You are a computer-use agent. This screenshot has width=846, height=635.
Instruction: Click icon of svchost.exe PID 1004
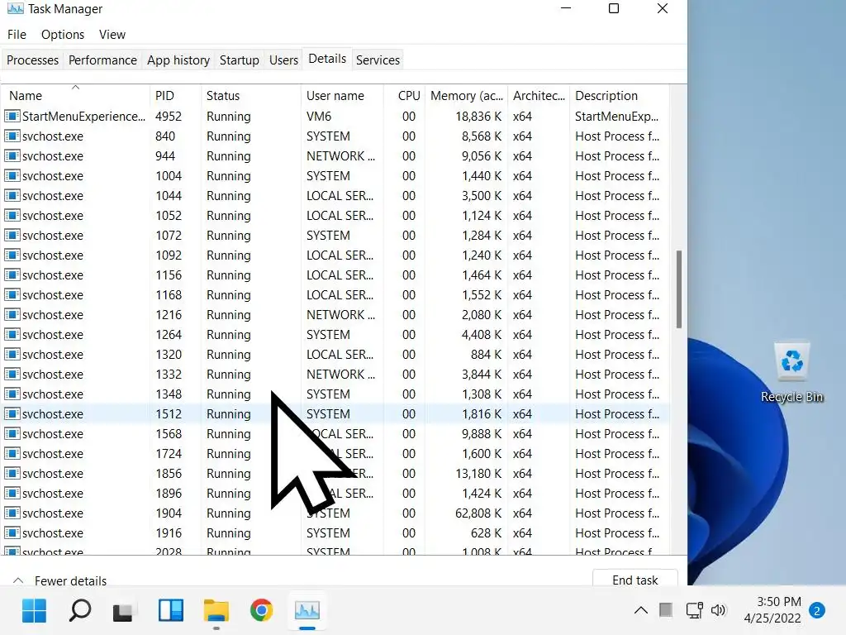(12, 176)
